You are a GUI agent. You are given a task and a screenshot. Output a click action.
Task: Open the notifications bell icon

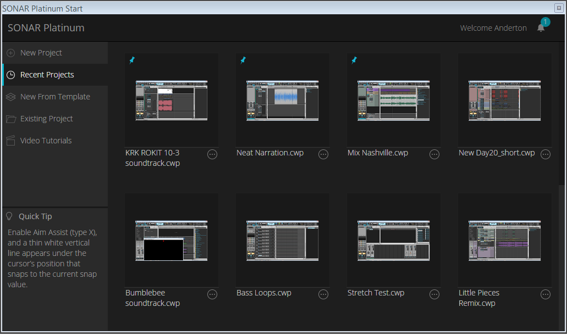[541, 28]
